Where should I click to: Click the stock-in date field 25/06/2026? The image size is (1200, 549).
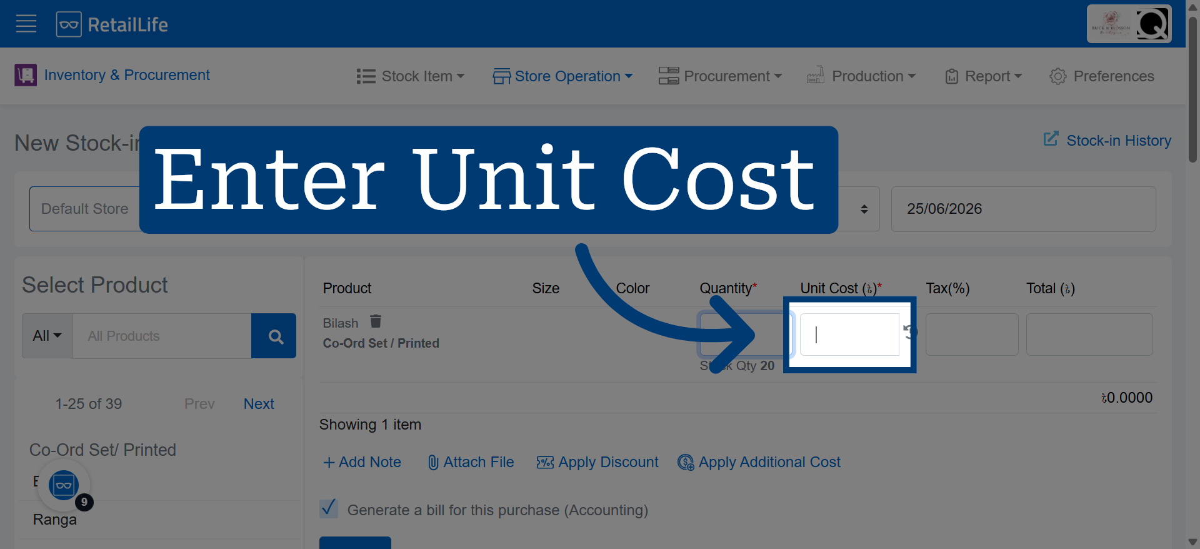click(1023, 209)
